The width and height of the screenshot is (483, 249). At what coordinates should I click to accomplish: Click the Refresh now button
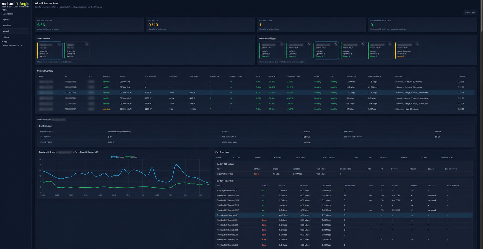pyautogui.click(x=470, y=13)
